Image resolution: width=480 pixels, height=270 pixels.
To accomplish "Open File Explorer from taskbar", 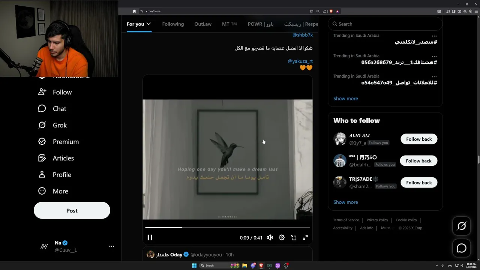I will click(244, 265).
